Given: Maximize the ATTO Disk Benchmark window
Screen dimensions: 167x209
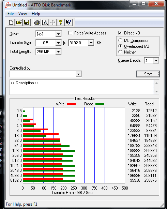Looking at the screenshot, I should 143,3.
